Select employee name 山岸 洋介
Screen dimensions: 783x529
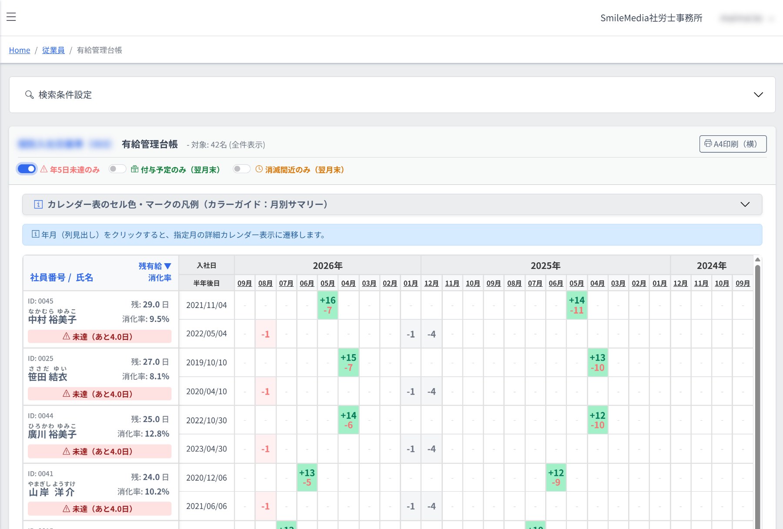[52, 492]
